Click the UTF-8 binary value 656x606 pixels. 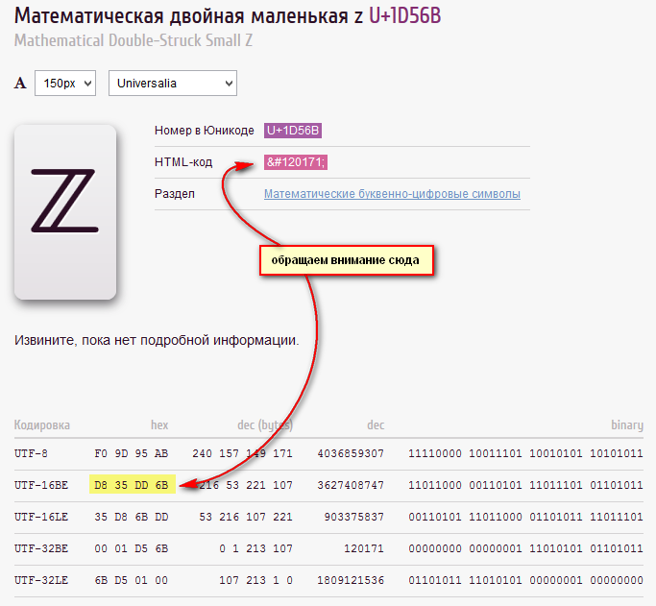pyautogui.click(x=526, y=453)
